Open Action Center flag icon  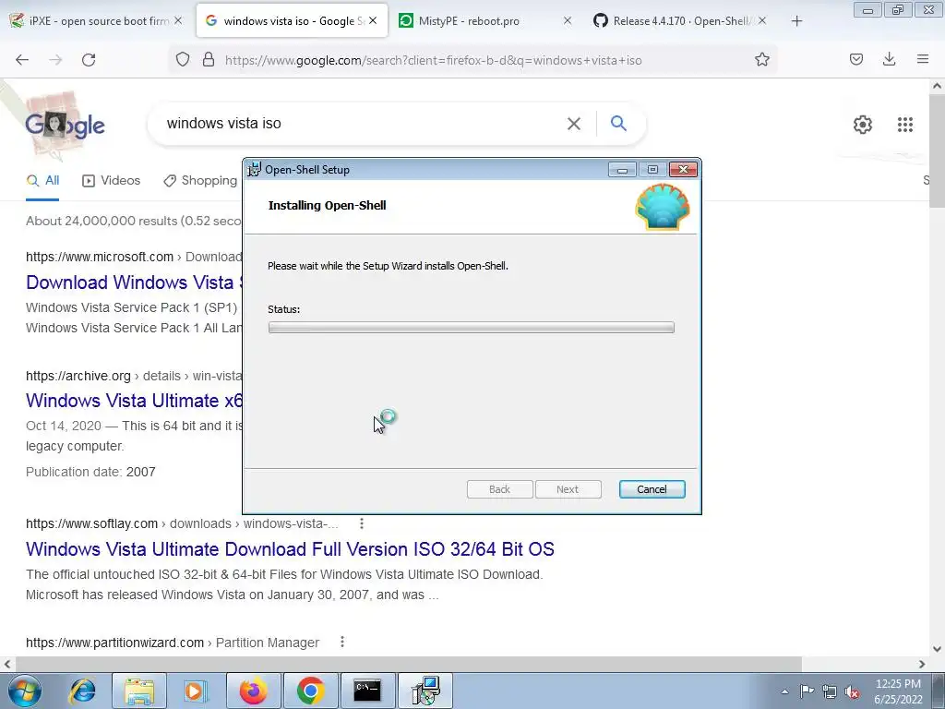click(x=807, y=691)
